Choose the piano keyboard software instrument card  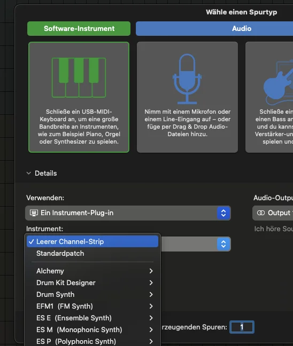79,97
